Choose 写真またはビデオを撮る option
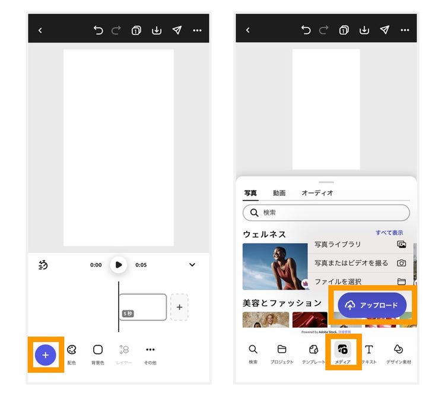The image size is (445, 396). tap(360, 263)
